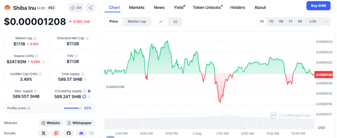Expand Total supply details chevron
This screenshot has width=337, height=138.
pos(85,79)
